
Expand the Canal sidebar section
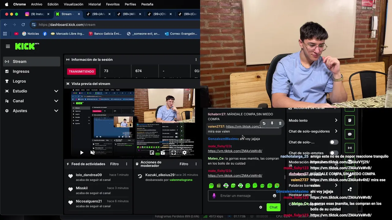pyautogui.click(x=32, y=101)
